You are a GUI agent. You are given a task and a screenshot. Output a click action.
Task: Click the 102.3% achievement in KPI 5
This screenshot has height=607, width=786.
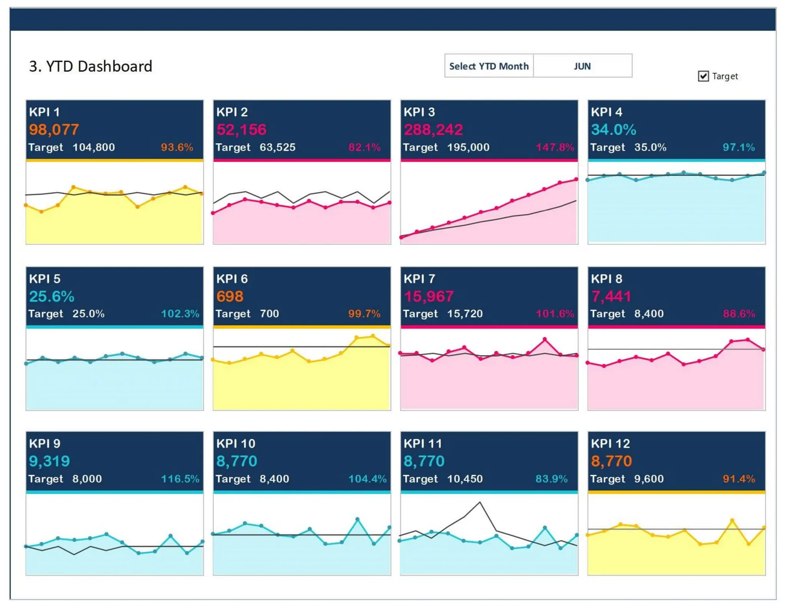click(x=180, y=314)
